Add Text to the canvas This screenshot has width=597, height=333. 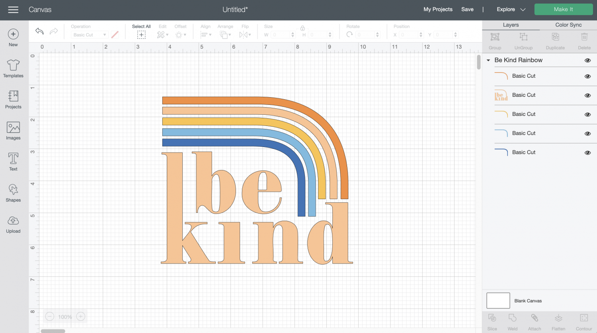pyautogui.click(x=13, y=162)
